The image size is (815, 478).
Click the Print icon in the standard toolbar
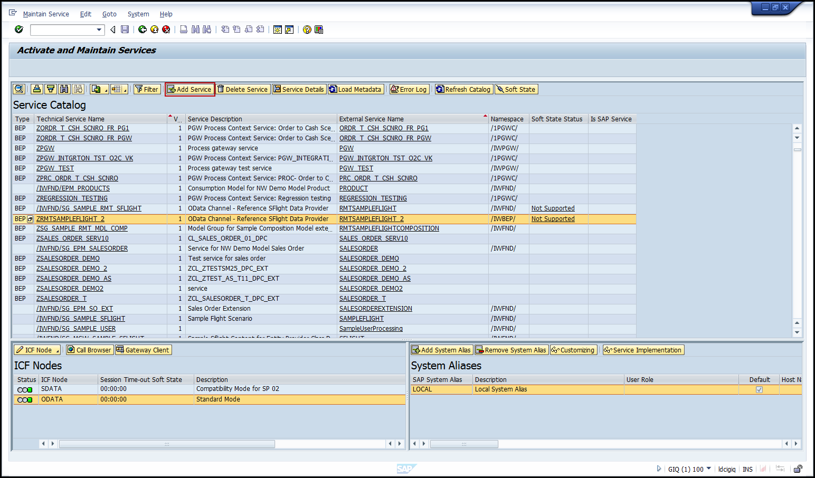(184, 30)
